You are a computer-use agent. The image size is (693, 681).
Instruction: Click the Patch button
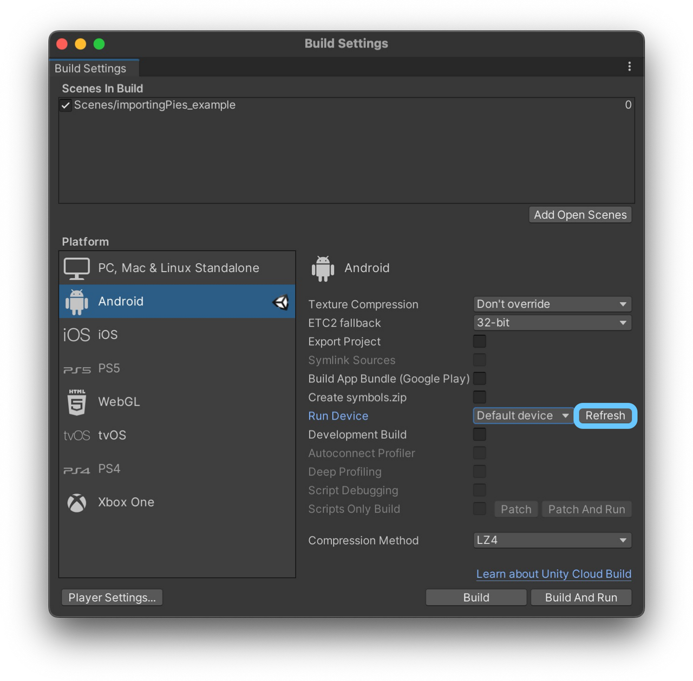click(x=516, y=509)
